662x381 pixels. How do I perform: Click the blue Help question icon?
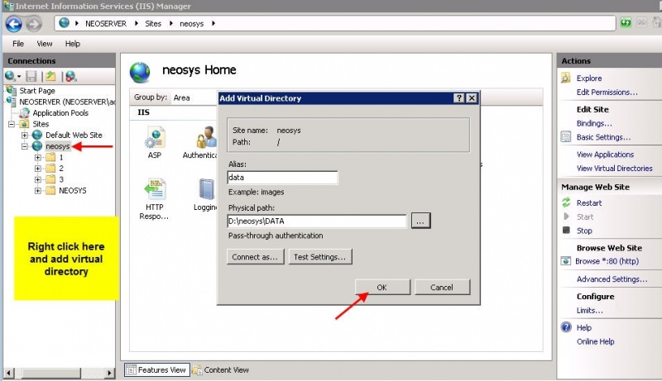[x=566, y=327]
